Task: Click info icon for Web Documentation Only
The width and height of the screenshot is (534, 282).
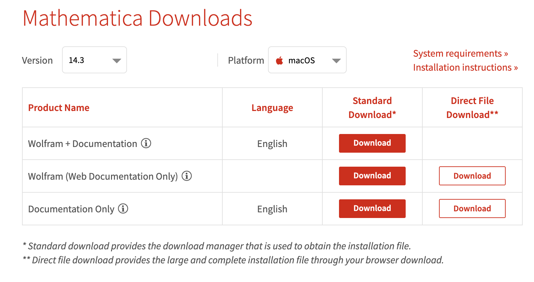Action: pyautogui.click(x=187, y=176)
